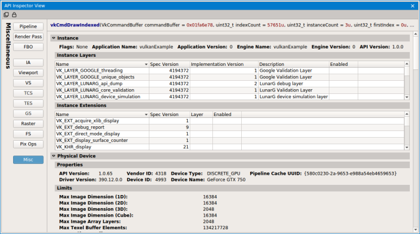Click Layer column header in Extensions
The width and height of the screenshot is (420, 234).
[x=201, y=114]
